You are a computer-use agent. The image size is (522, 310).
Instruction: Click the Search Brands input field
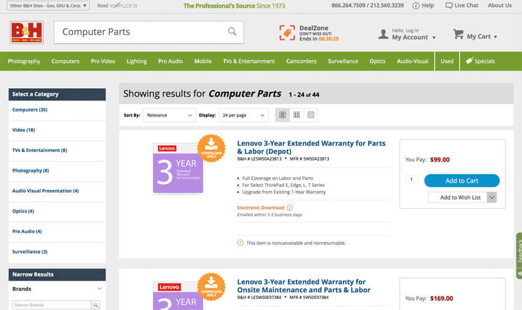pyautogui.click(x=52, y=304)
